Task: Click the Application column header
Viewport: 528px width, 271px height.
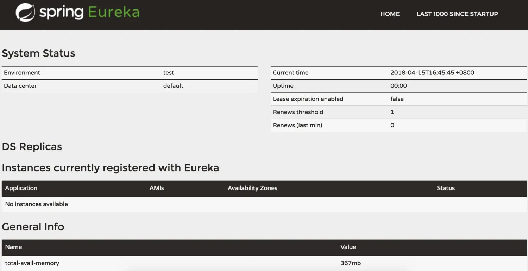Action: [21, 188]
